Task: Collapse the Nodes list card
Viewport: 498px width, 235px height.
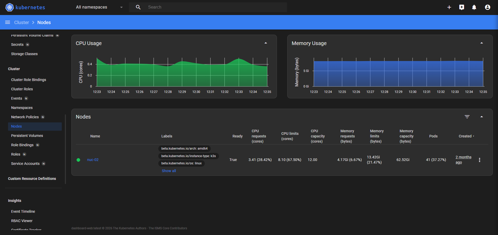Action: click(x=482, y=117)
